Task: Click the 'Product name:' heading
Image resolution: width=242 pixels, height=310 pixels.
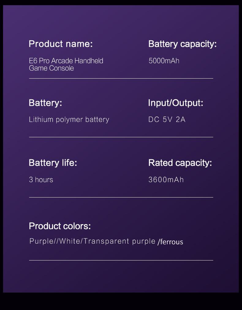Action: pos(61,44)
